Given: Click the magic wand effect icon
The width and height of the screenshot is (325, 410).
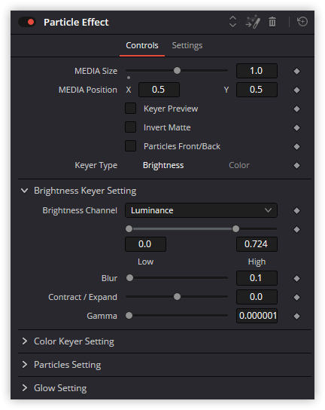Looking at the screenshot, I should [253, 22].
